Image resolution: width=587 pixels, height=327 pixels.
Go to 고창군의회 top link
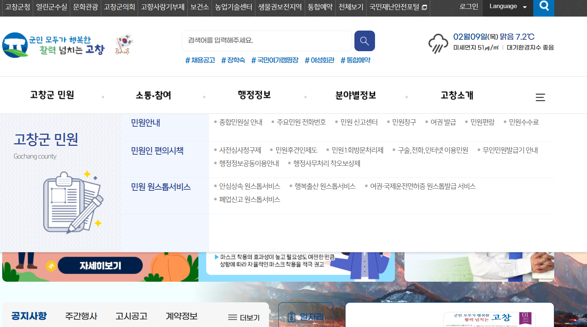[x=119, y=7]
